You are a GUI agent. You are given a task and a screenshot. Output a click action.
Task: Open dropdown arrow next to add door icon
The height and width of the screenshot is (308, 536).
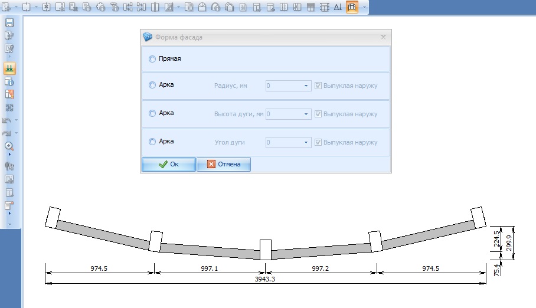click(16, 7)
